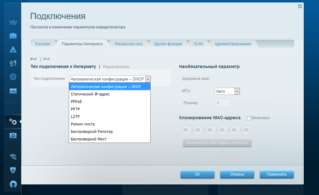Open Troubleshooting medkit sidebar icon
319x195 pixels.
coord(13,135)
